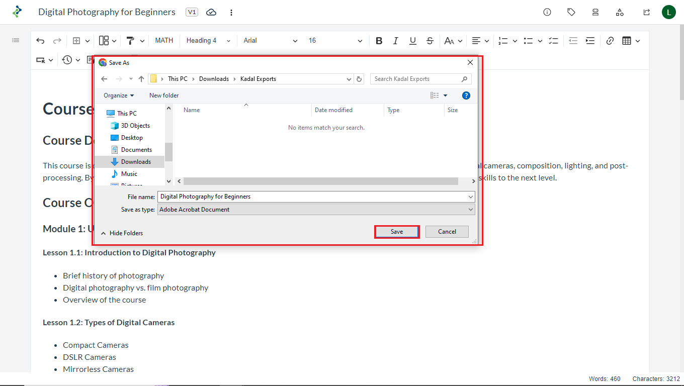Collapse the Hide Folders toggle
Image resolution: width=684 pixels, height=386 pixels.
(x=122, y=233)
